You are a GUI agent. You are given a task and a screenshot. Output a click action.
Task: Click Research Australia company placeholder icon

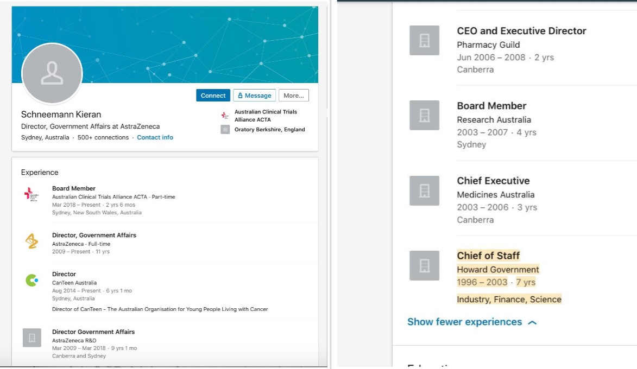pos(424,115)
